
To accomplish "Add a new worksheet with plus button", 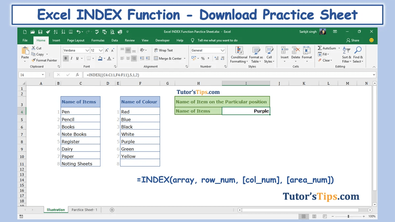I will tap(112, 210).
